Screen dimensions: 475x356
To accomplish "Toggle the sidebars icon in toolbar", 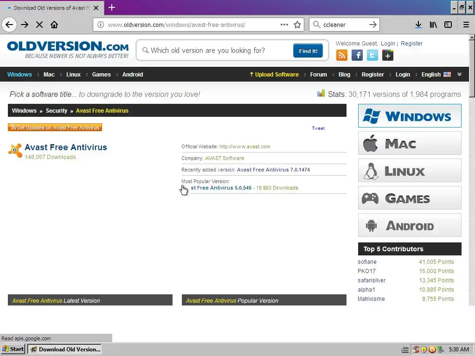I will click(448, 25).
